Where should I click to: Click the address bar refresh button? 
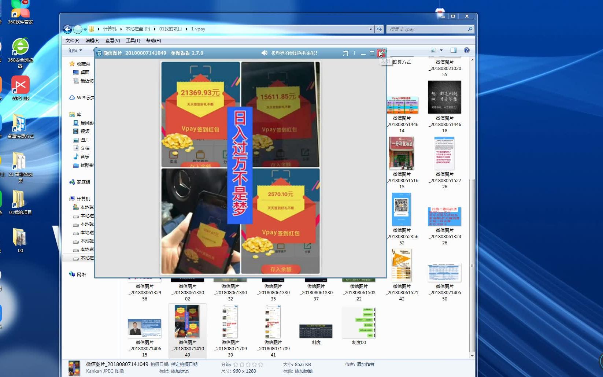[x=379, y=29]
